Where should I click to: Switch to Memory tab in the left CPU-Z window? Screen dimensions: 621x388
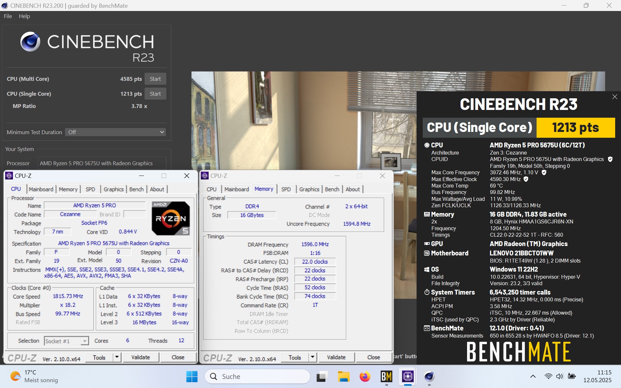pyautogui.click(x=68, y=189)
